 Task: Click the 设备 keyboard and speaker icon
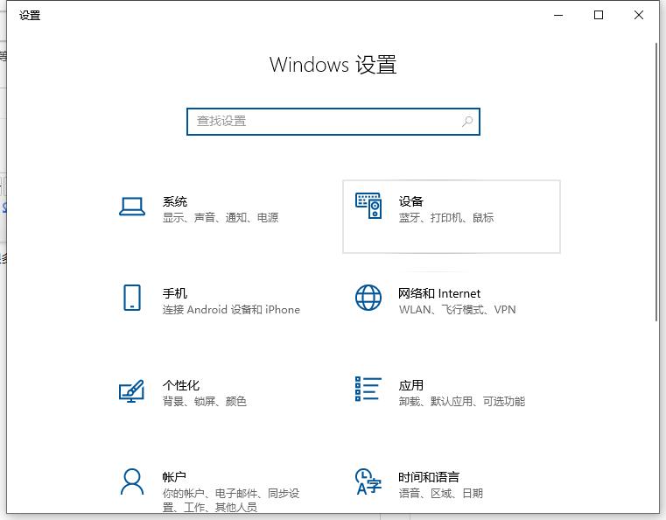pyautogui.click(x=368, y=206)
